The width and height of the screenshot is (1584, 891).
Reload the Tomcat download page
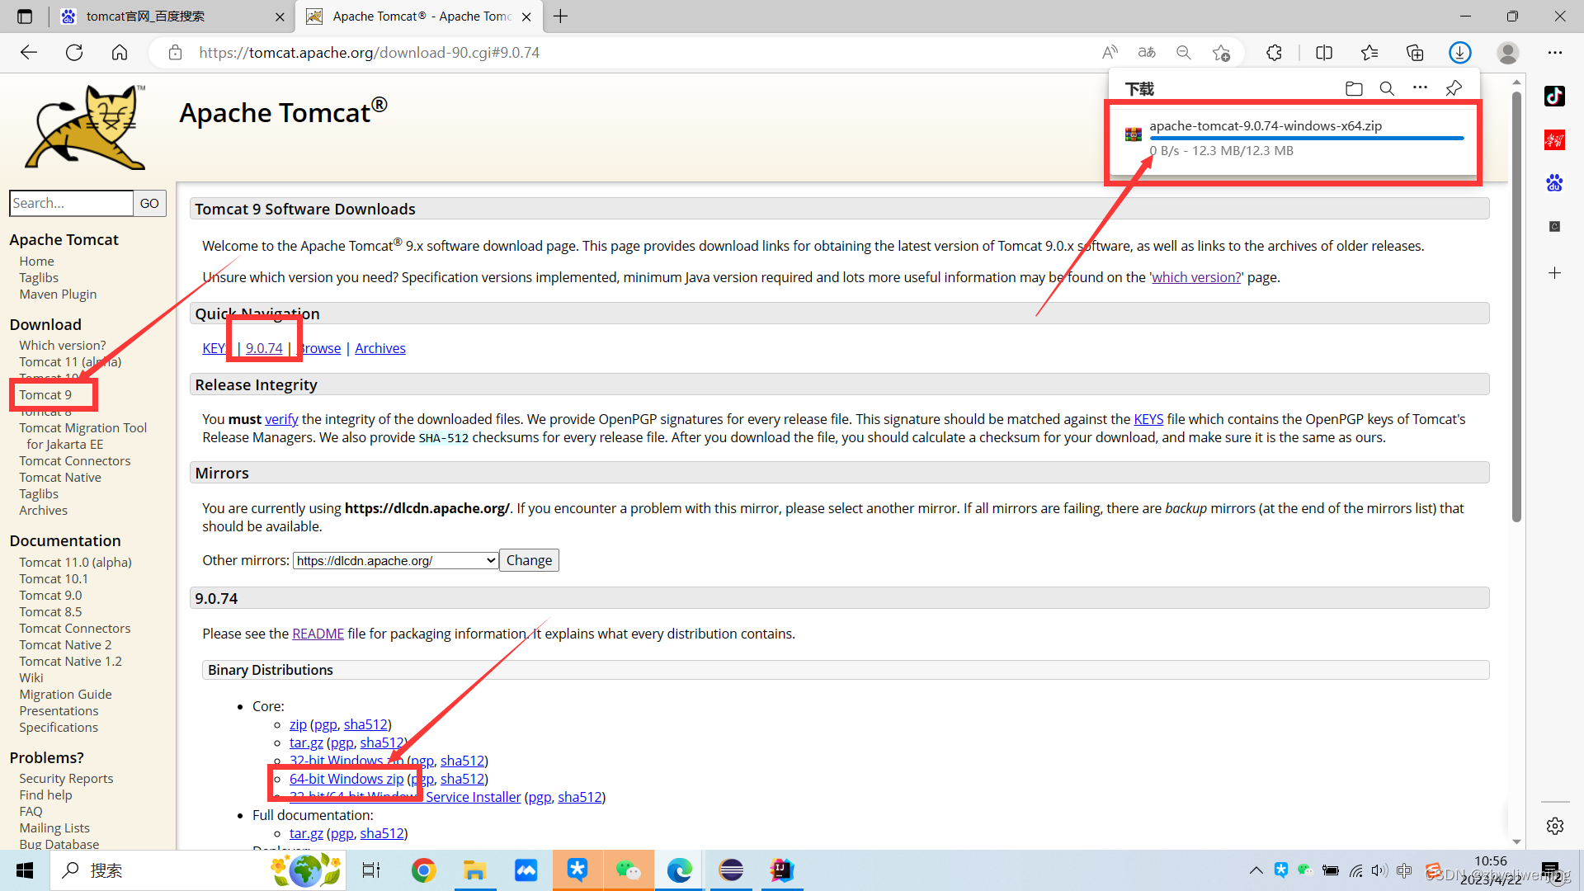pyautogui.click(x=74, y=52)
